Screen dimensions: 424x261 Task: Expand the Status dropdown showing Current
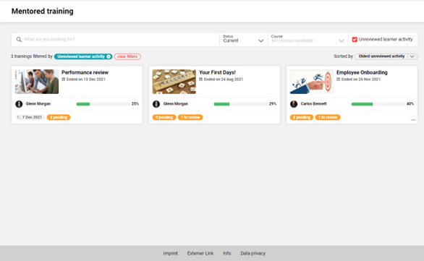[x=243, y=40]
